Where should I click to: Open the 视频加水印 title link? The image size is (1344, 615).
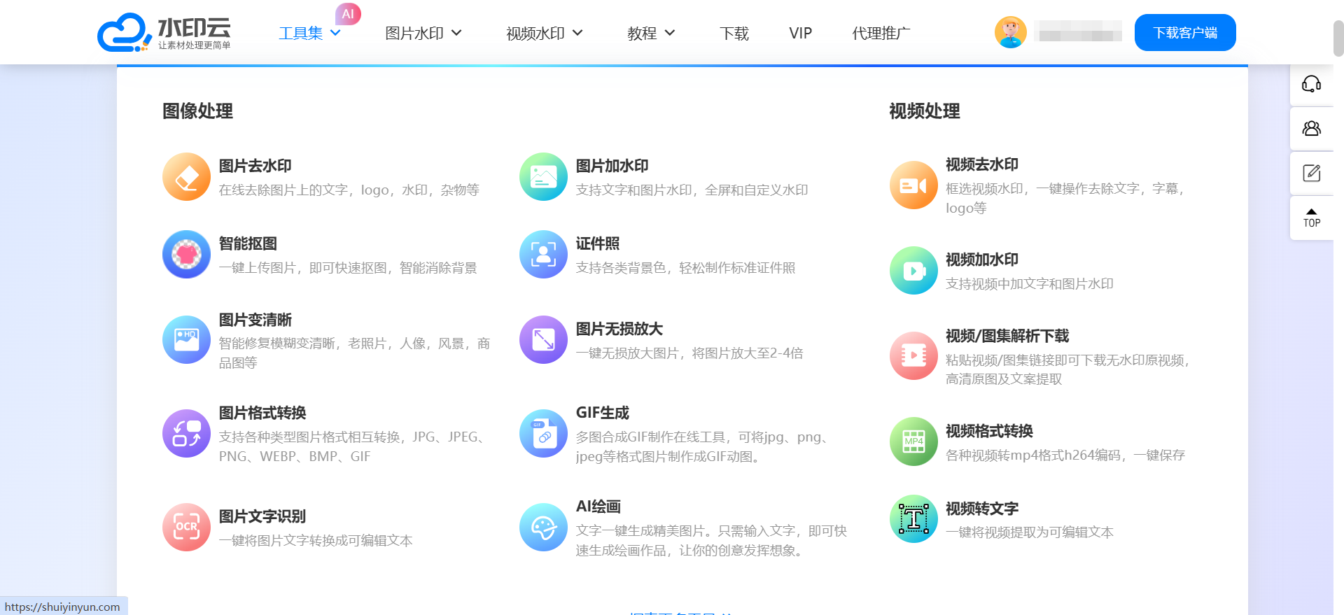982,260
